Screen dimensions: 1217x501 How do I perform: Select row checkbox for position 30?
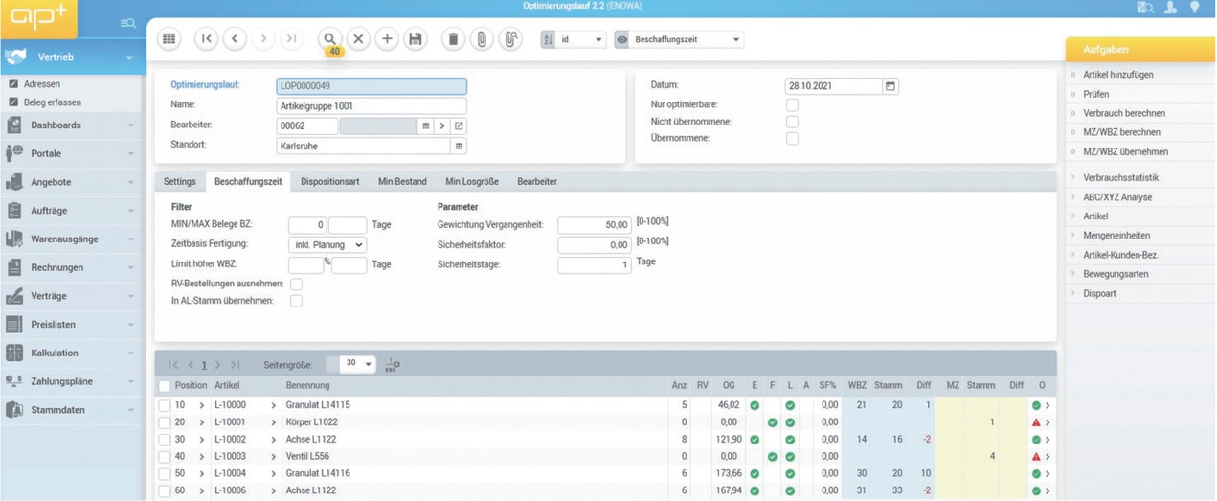click(x=165, y=440)
